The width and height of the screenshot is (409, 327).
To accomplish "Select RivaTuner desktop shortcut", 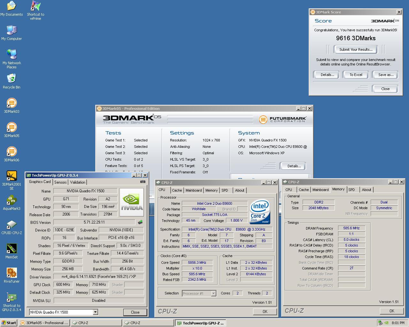I will (12, 276).
